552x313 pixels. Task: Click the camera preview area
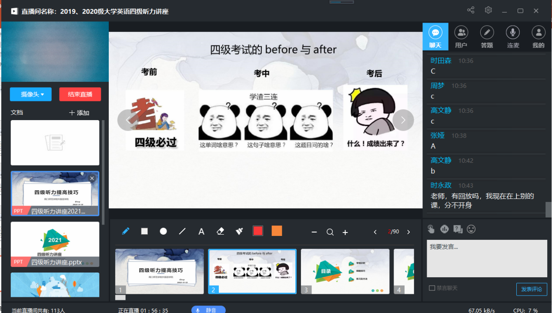(55, 52)
